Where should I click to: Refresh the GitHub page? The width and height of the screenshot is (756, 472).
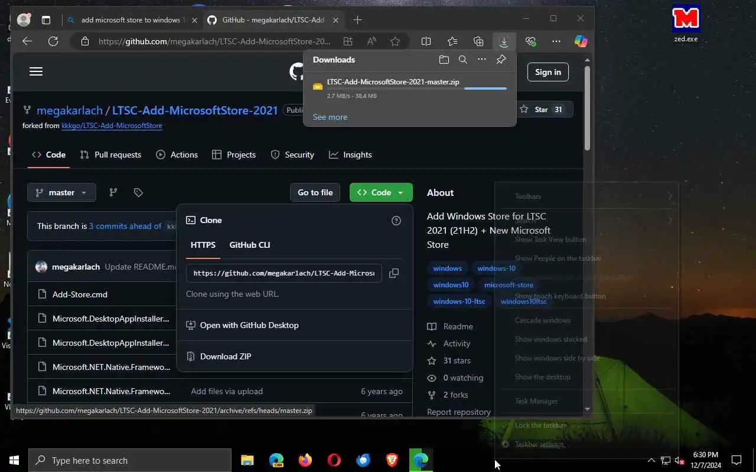click(x=53, y=41)
